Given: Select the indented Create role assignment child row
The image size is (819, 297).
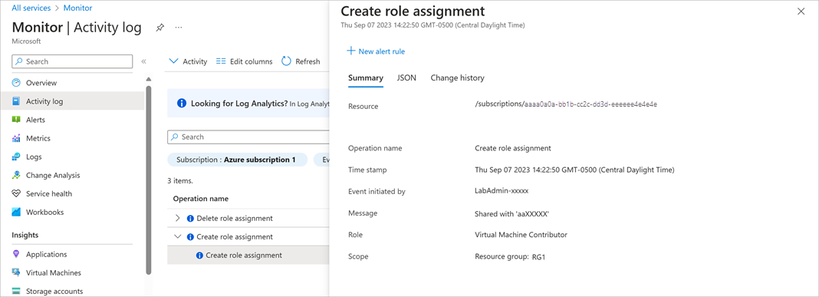Looking at the screenshot, I should (248, 255).
